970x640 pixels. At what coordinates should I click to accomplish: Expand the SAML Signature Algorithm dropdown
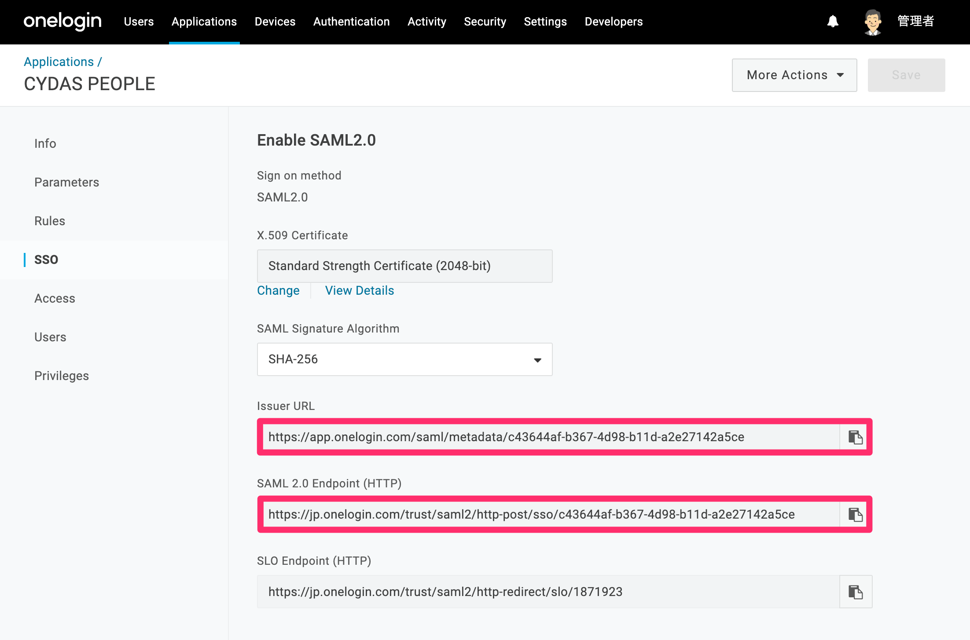(404, 359)
